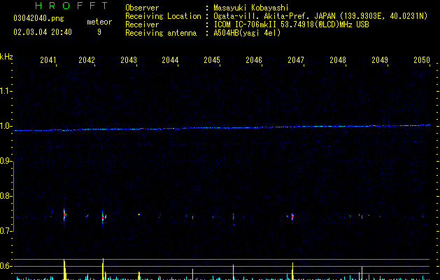The image size is (440, 280).
Task: Click the 2047 time tick label
Action: (x=296, y=60)
